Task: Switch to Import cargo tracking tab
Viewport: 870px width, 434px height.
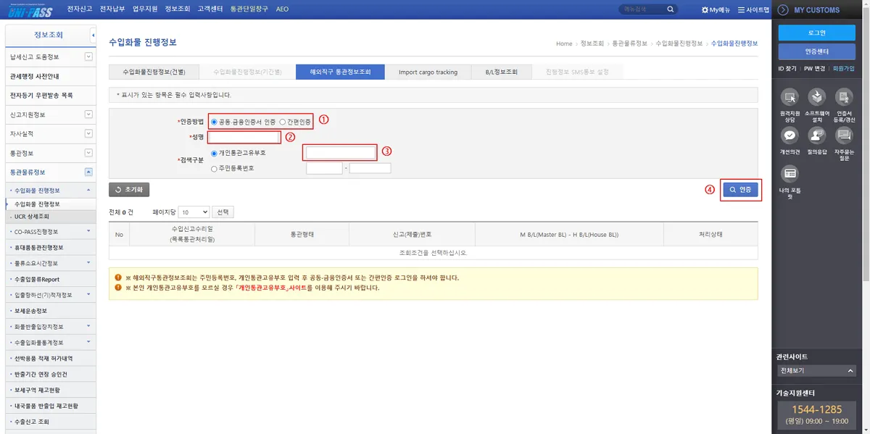Action: (x=428, y=72)
